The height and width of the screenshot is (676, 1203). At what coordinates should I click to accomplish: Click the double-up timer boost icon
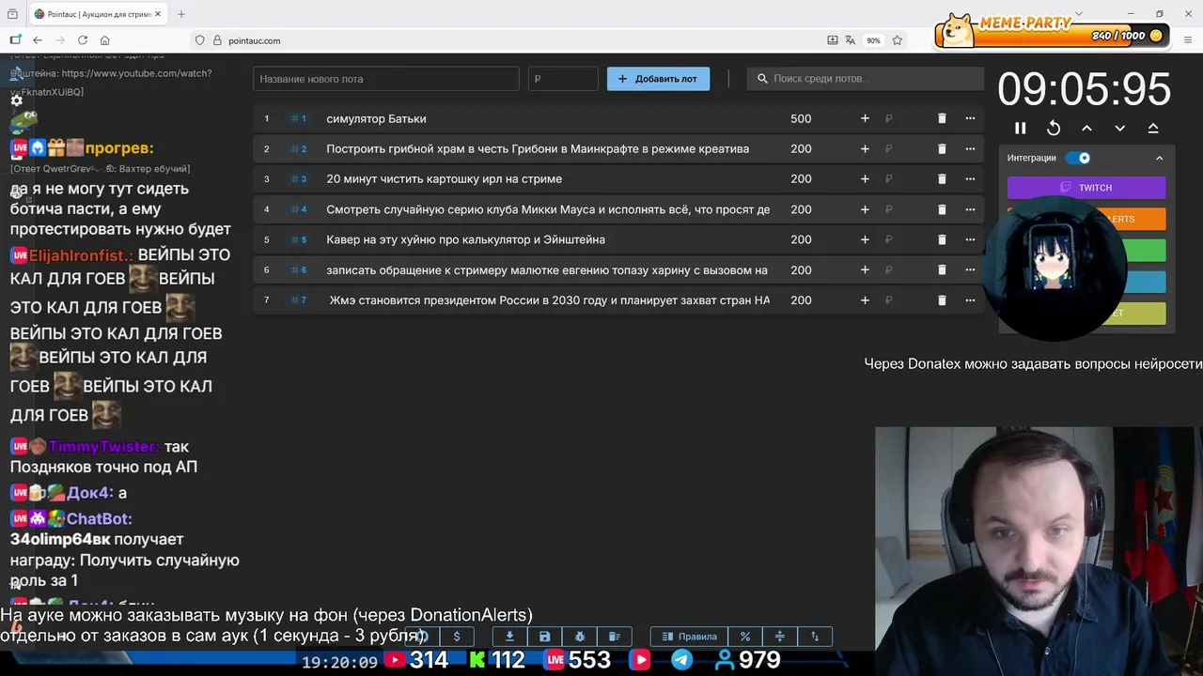(1153, 129)
